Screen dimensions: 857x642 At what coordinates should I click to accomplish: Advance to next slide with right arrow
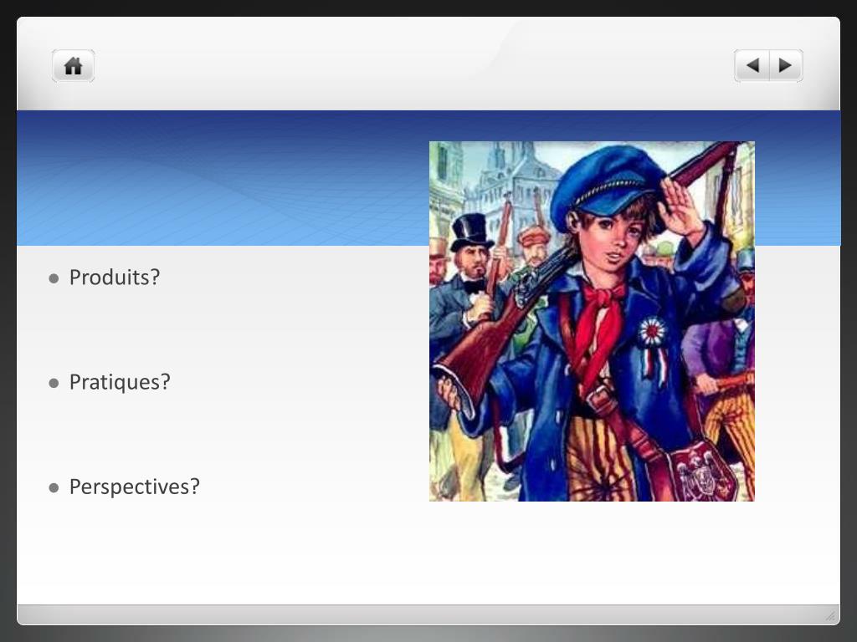pos(786,65)
